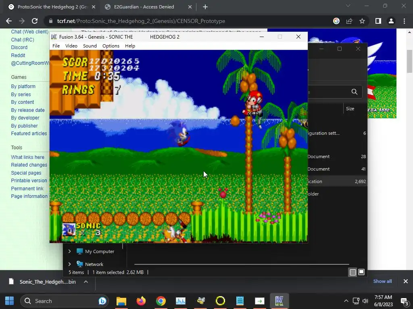Image resolution: width=413 pixels, height=309 pixels.
Task: Open the Chrome profile button
Action: pos(391,21)
